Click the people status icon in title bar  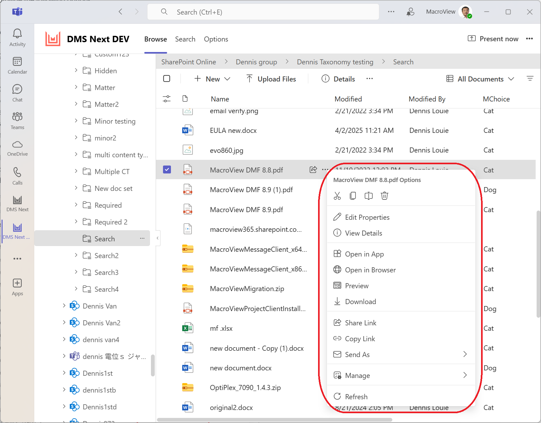pyautogui.click(x=410, y=12)
